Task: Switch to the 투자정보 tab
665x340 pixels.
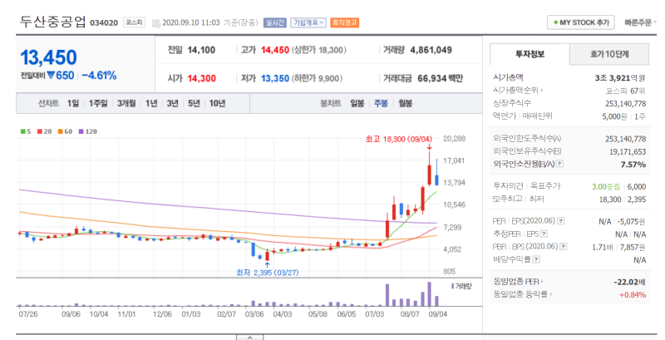Action: click(530, 54)
